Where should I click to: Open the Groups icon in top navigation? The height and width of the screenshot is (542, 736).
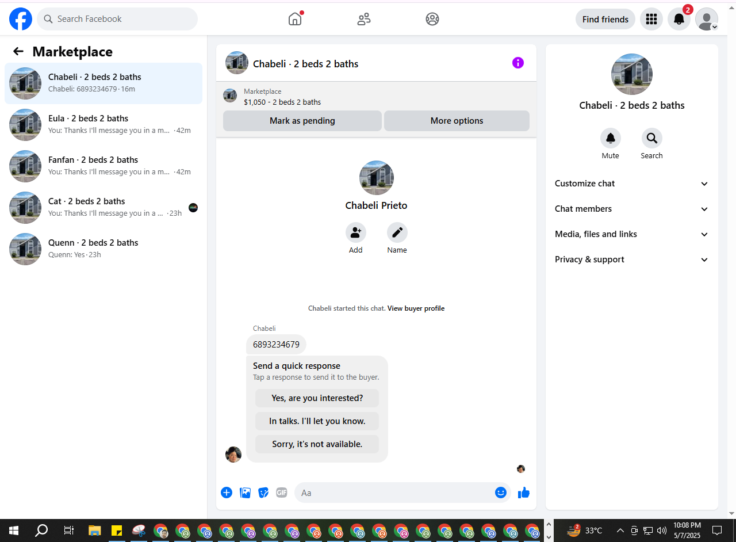[x=432, y=19]
